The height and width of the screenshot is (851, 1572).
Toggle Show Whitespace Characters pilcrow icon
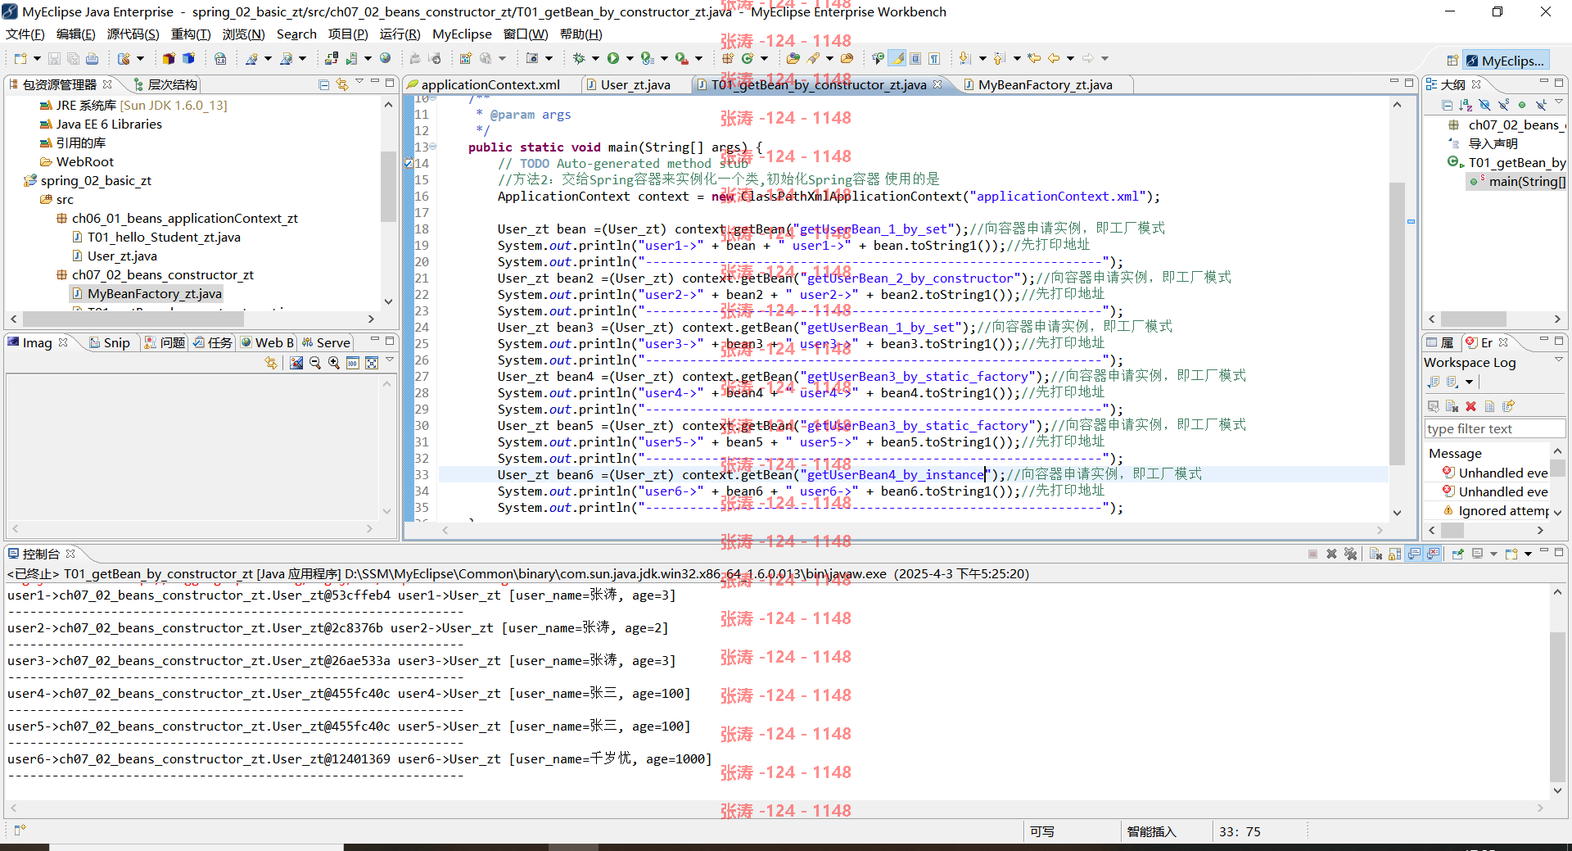click(934, 58)
